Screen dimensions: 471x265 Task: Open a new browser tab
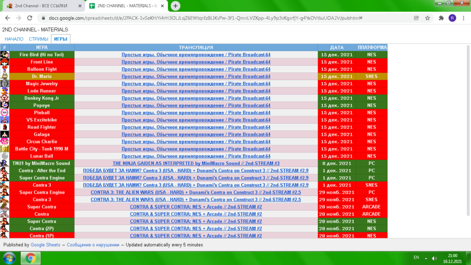click(x=175, y=6)
